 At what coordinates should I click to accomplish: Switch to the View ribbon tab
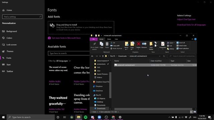coord(116,39)
